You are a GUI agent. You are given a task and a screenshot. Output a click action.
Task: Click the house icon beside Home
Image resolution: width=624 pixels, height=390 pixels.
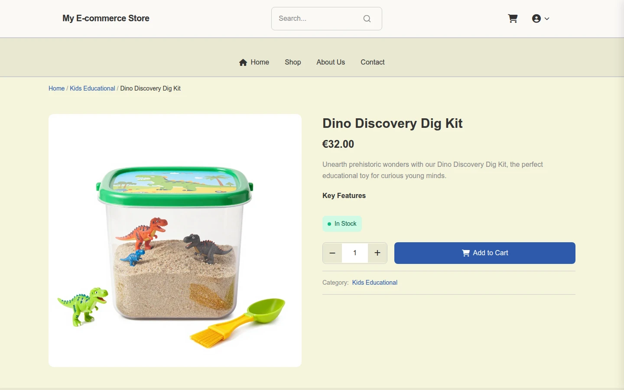[x=243, y=62]
